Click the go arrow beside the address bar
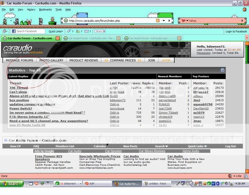 169,21
